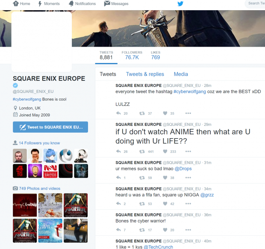The width and height of the screenshot is (265, 249).
Task: Retweet Bones the cyber warrior tweet
Action: point(142,230)
